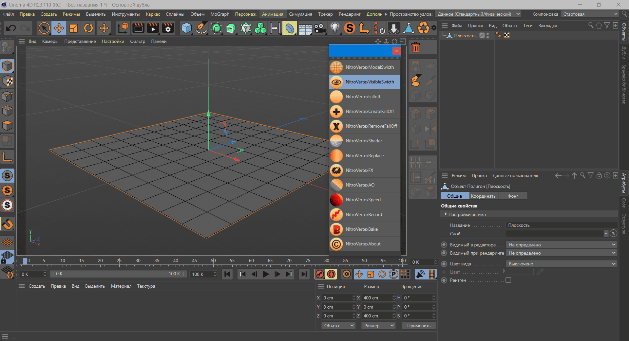Open Компоновка Стартовая layout dropdown
The height and width of the screenshot is (341, 629).
(x=590, y=14)
